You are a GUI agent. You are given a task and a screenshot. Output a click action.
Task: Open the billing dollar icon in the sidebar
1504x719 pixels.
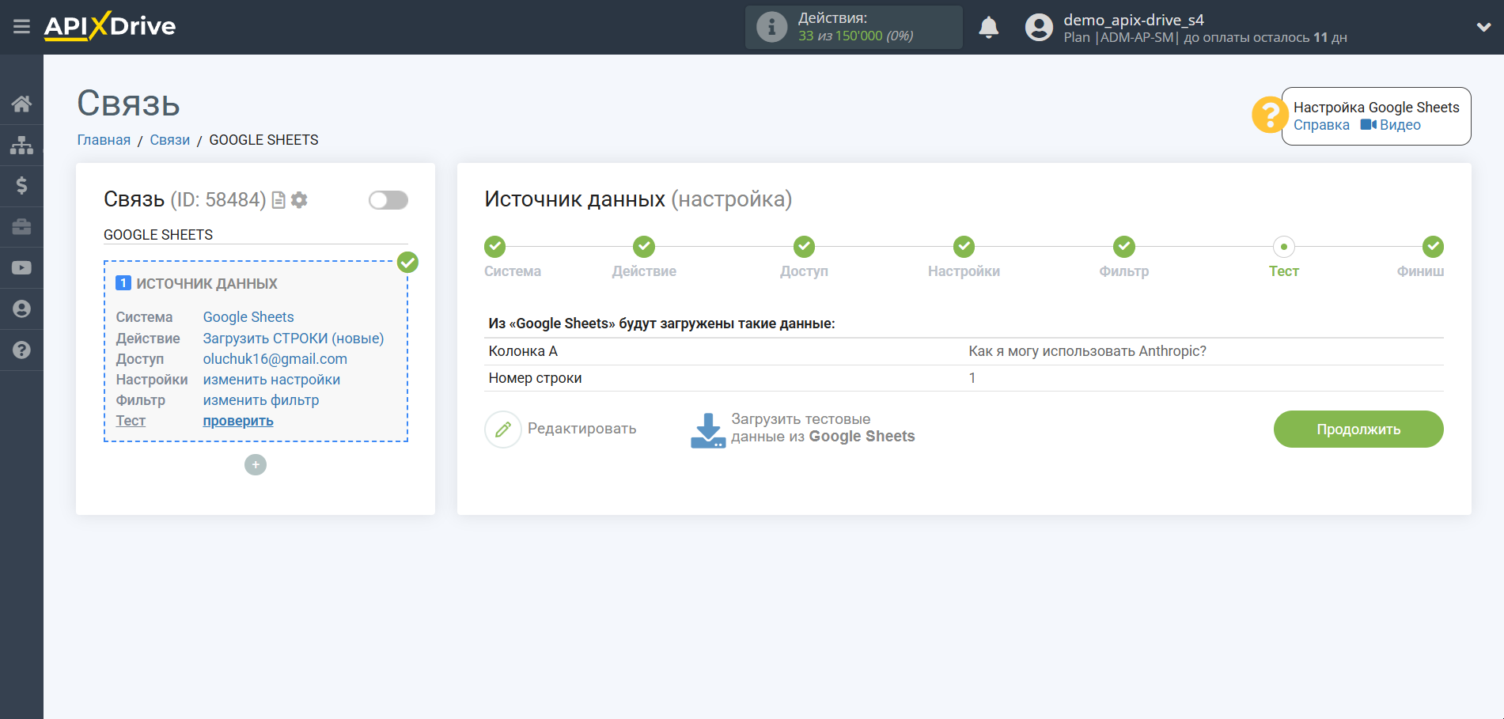coord(21,186)
